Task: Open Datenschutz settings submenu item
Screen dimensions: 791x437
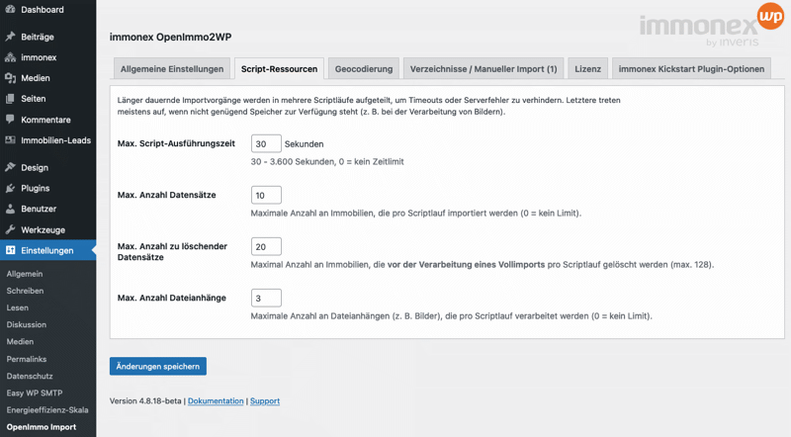Action: (x=30, y=376)
